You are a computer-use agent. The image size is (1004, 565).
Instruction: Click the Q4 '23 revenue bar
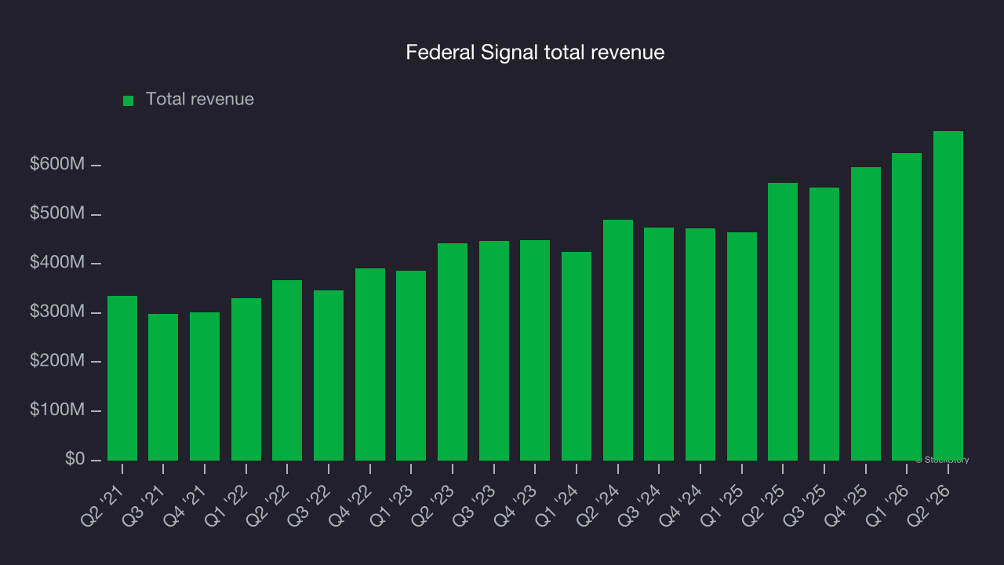click(x=535, y=351)
